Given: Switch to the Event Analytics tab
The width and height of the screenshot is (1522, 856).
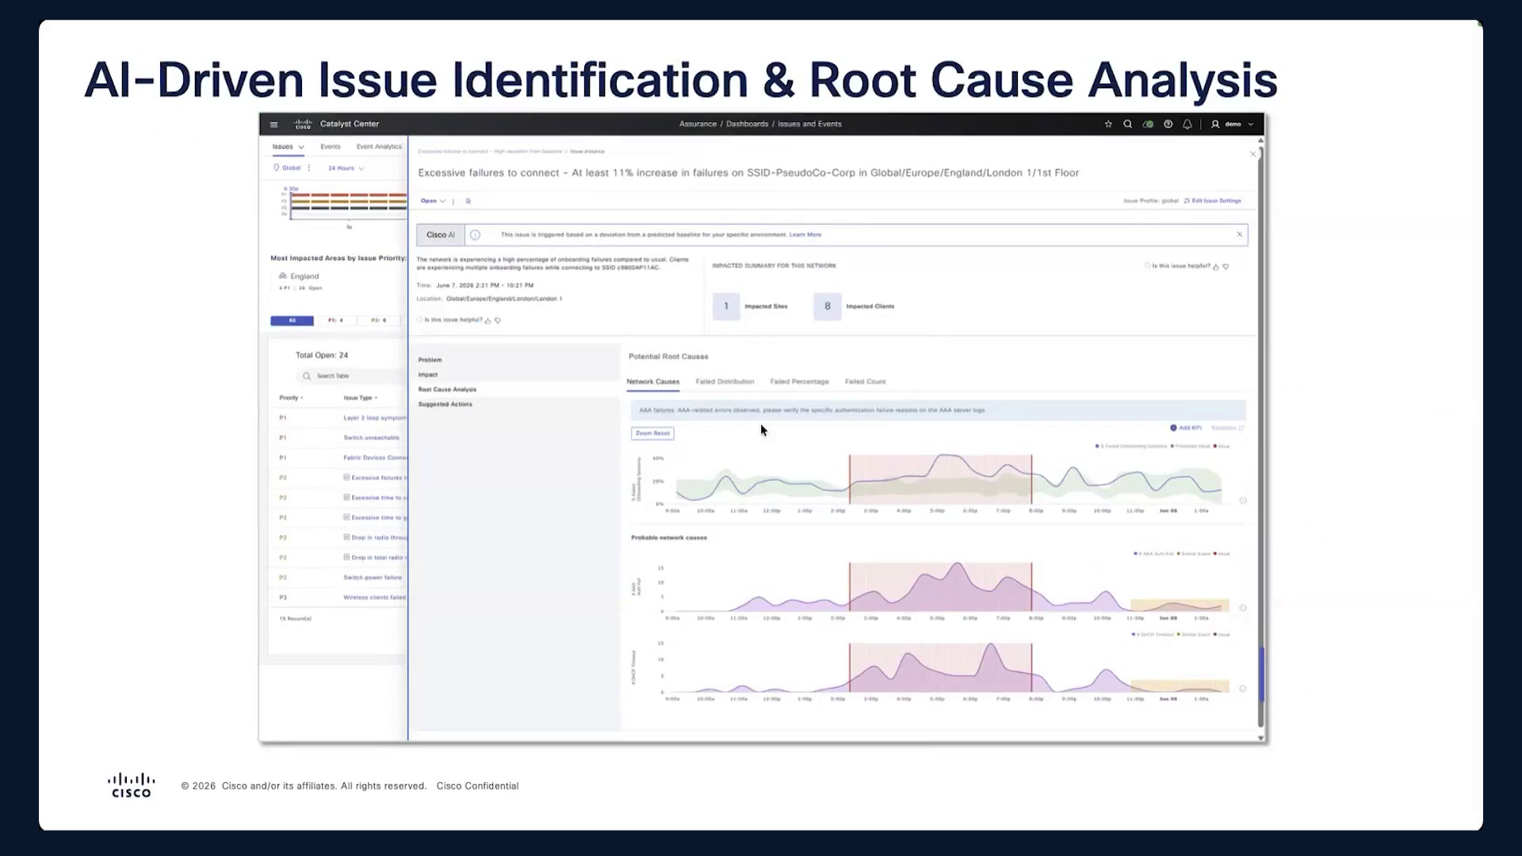Looking at the screenshot, I should (379, 147).
